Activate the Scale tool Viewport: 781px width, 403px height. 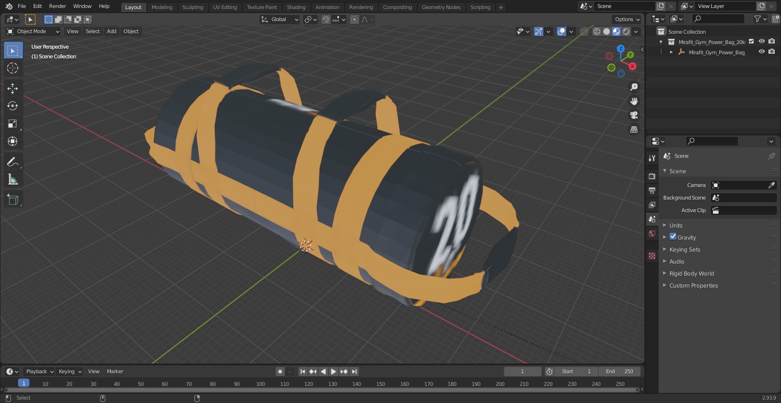click(x=13, y=123)
